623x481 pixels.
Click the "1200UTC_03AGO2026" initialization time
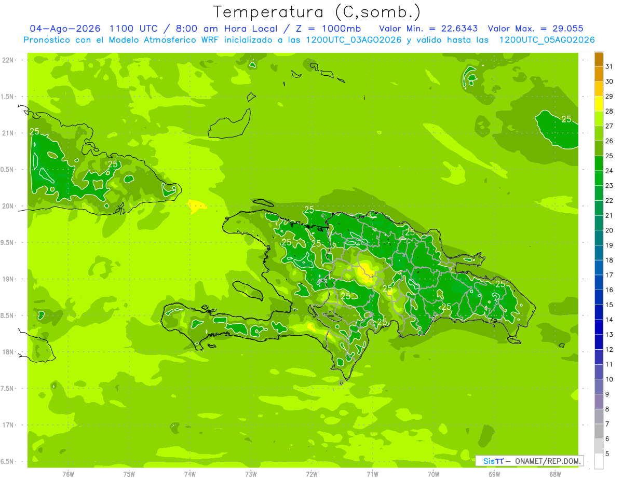[x=354, y=40]
